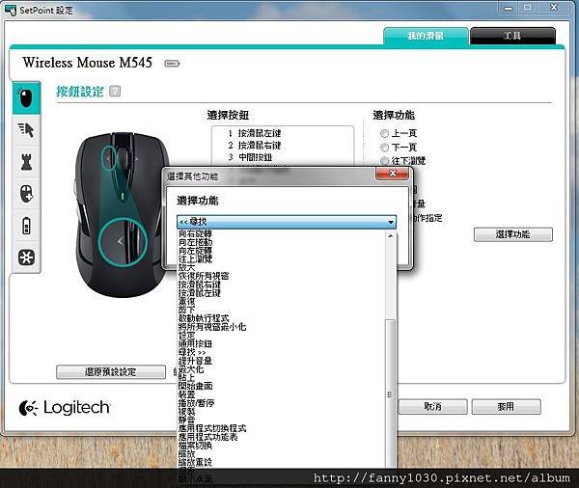Click the 套用 button
Image resolution: width=579 pixels, height=488 pixels.
[x=506, y=407]
